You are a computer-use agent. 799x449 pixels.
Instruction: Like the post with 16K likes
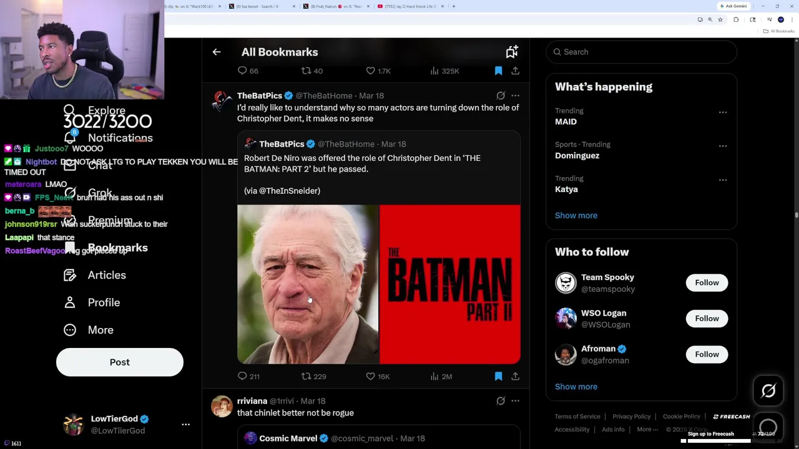tap(378, 377)
